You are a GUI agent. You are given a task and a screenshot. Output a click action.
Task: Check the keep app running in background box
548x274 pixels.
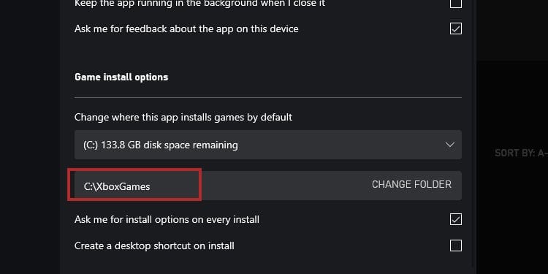pyautogui.click(x=456, y=4)
